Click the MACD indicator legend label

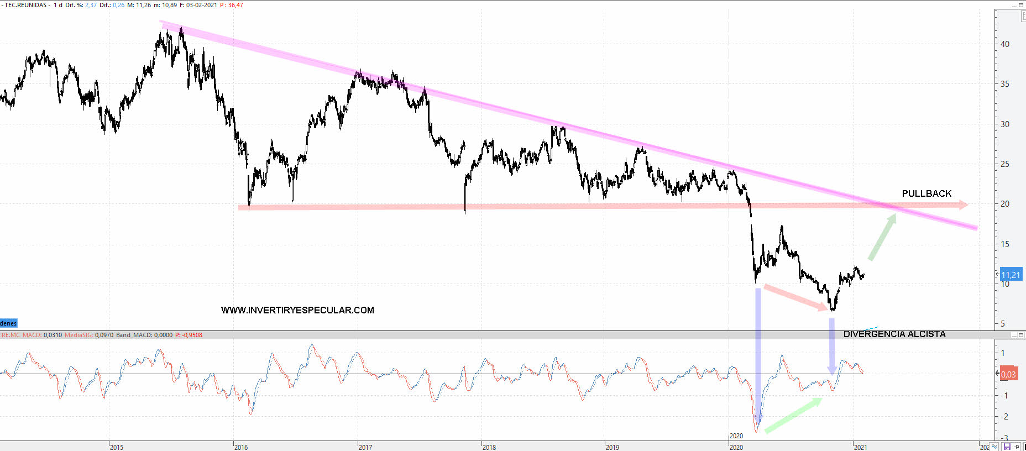[32, 335]
